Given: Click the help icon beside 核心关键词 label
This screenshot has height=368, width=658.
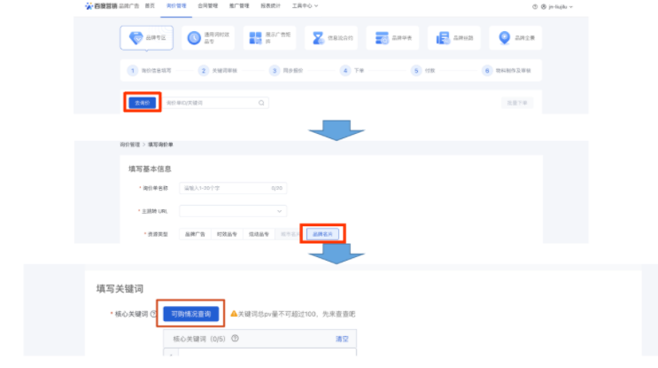Looking at the screenshot, I should (x=153, y=314).
